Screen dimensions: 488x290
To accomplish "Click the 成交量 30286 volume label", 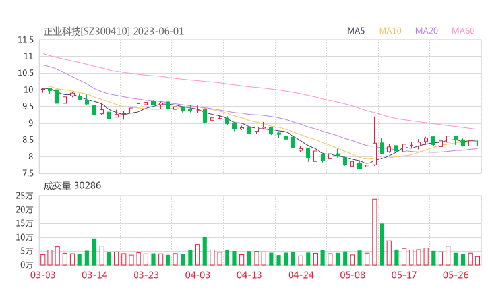I will [x=72, y=186].
